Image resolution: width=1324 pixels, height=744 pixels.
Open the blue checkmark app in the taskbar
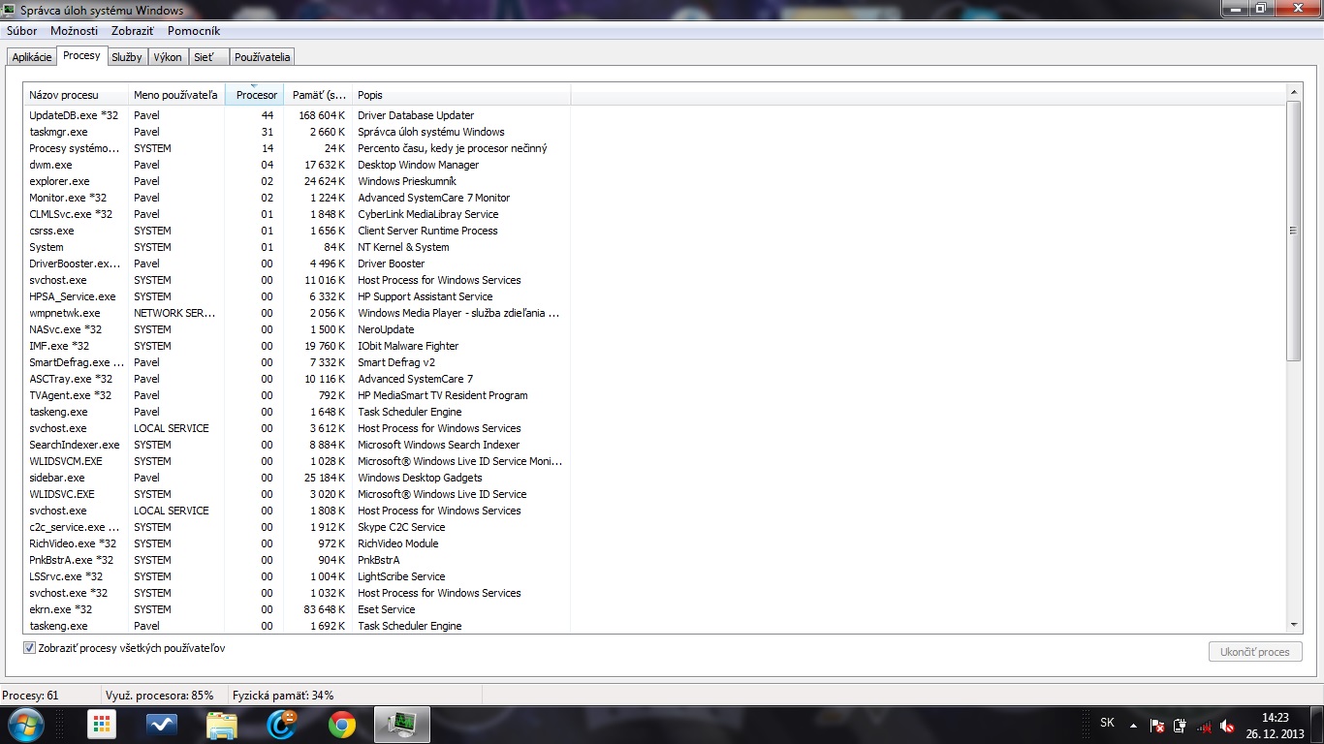click(x=162, y=724)
